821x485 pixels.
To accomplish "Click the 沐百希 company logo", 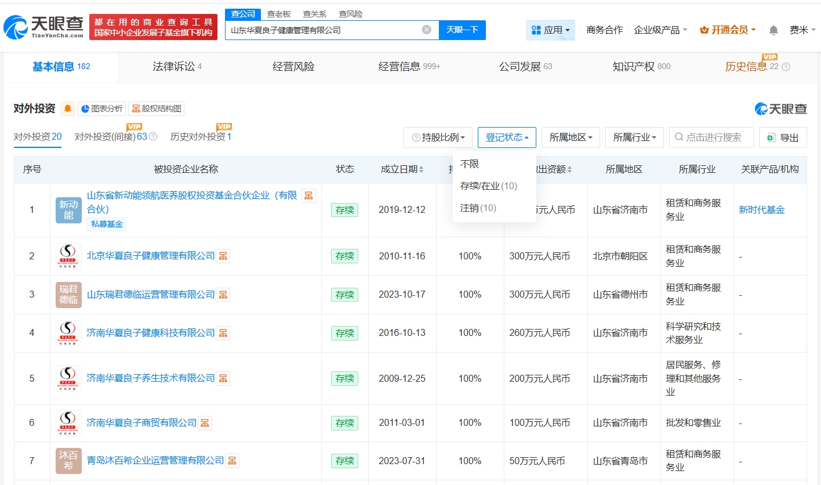I will [68, 461].
